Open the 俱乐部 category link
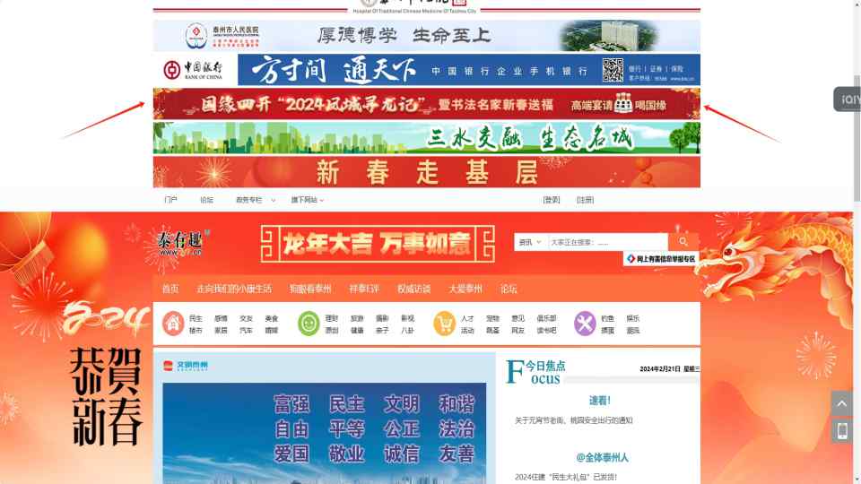861x484 pixels. (x=546, y=318)
